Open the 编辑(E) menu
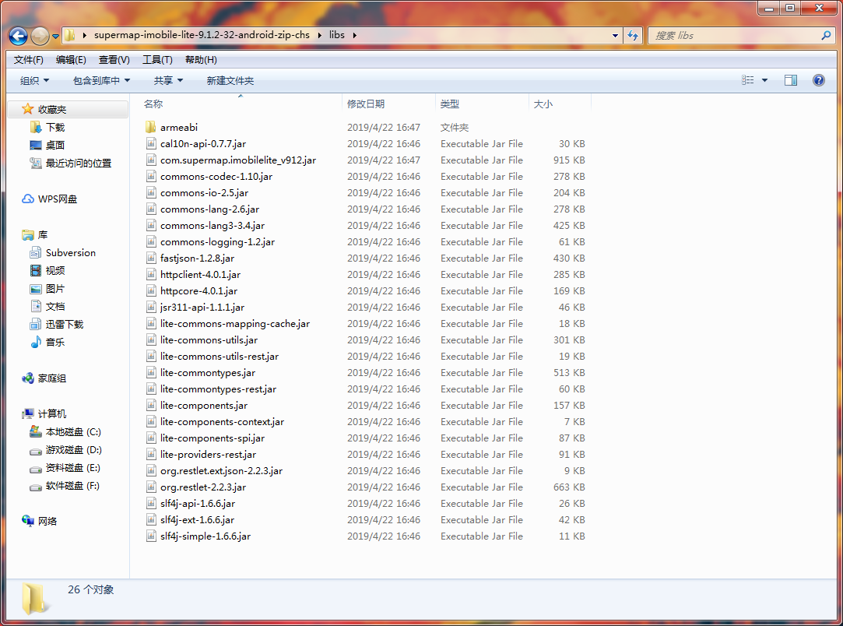 tap(71, 60)
